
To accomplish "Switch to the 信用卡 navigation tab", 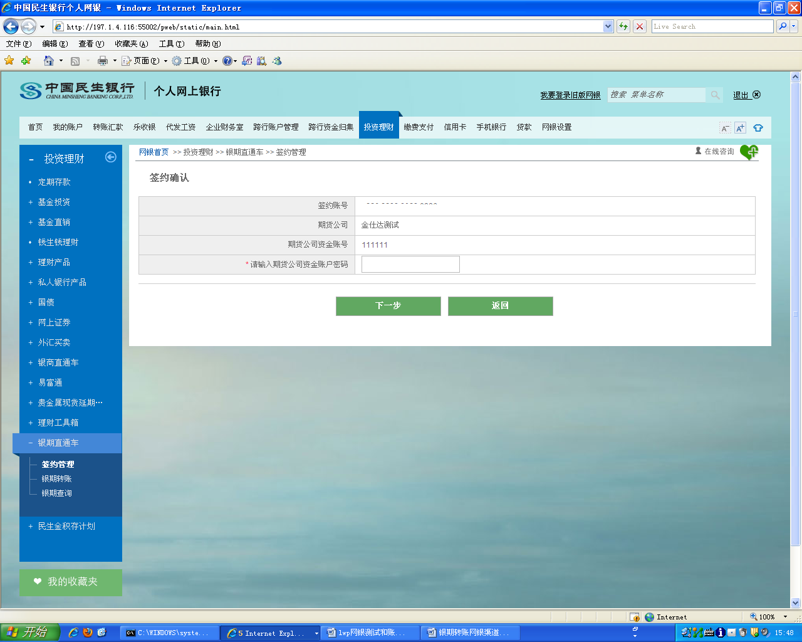I will pos(455,127).
